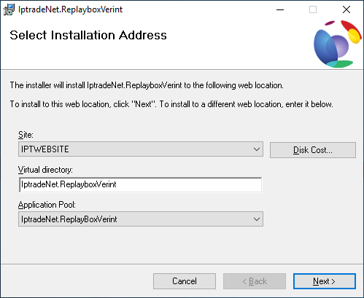The height and width of the screenshot is (298, 364).
Task: Select the IPTWEBSITE site combo box
Action: (x=141, y=149)
